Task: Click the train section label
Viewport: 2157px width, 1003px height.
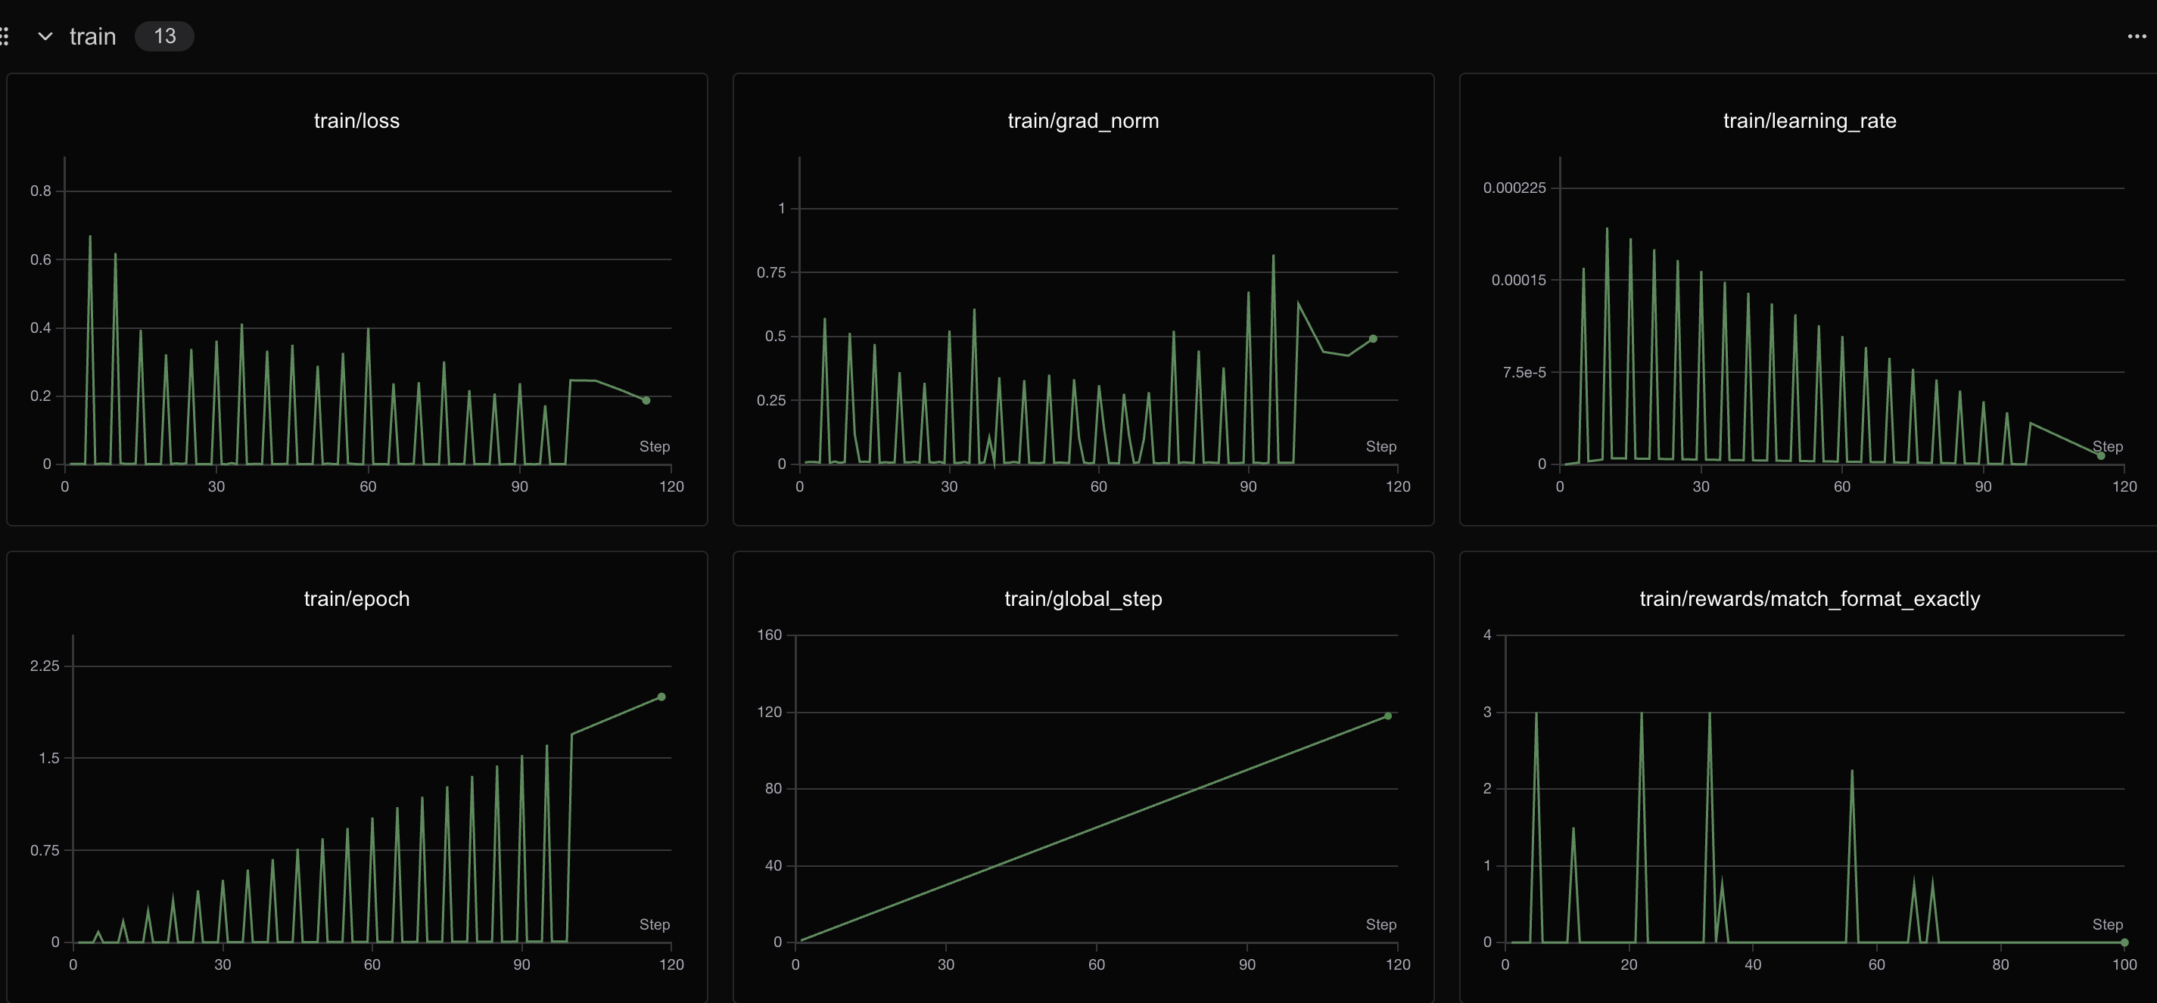Action: coord(92,36)
